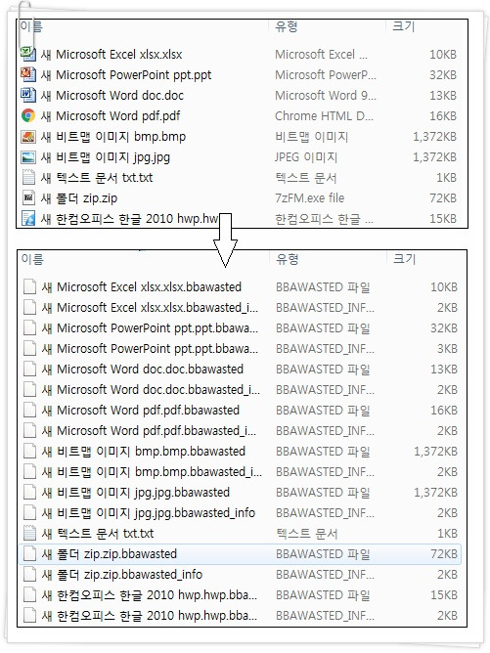The height and width of the screenshot is (653, 490).
Task: Click the Excel icon beside xlsx.xlsx file
Action: (x=28, y=54)
